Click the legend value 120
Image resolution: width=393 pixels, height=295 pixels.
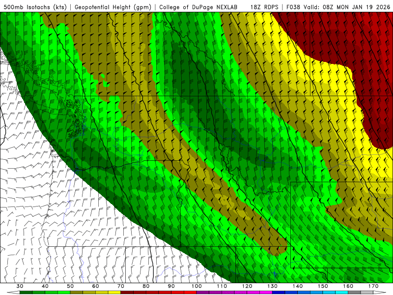[x=247, y=286]
